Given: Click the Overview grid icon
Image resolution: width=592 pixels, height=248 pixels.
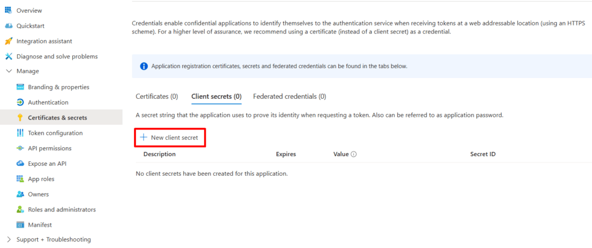Looking at the screenshot, I should pos(9,10).
